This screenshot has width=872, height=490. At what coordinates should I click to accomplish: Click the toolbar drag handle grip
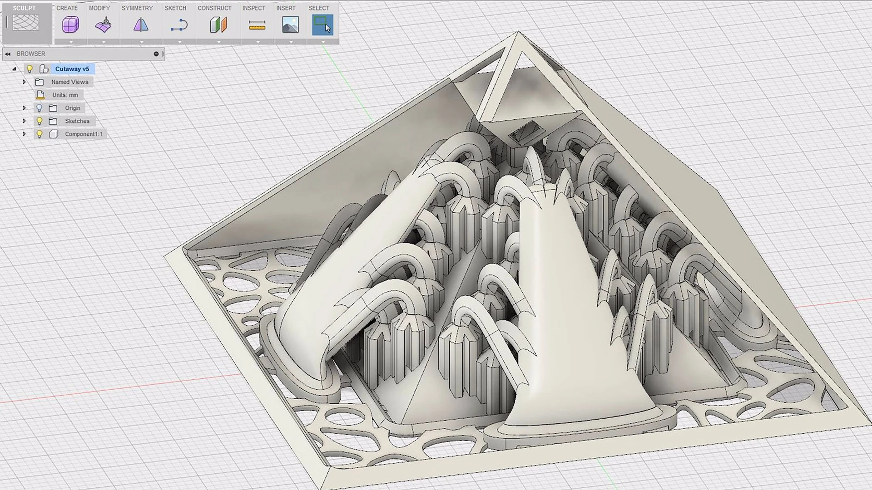pos(6,22)
